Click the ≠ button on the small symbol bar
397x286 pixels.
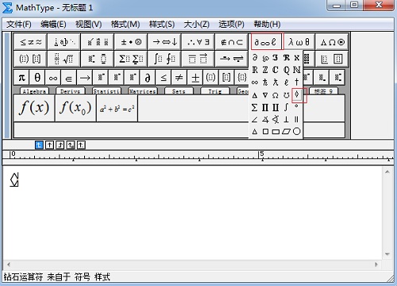click(179, 78)
